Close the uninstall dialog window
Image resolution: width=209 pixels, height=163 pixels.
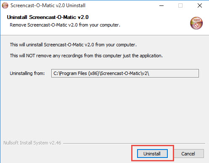coord(200,5)
